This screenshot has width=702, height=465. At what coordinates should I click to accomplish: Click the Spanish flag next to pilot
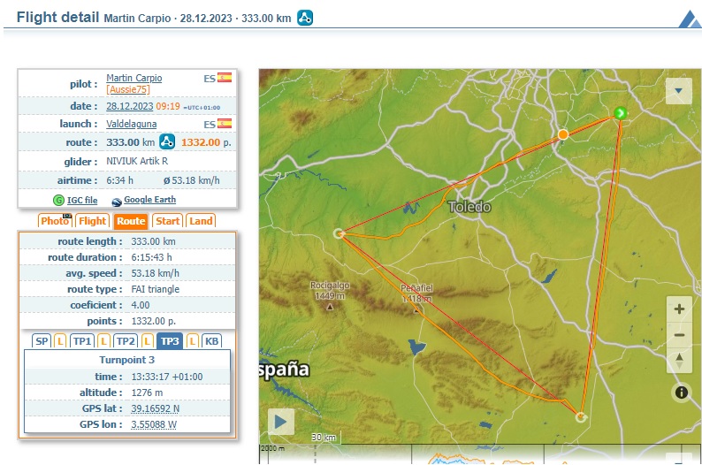coord(224,78)
